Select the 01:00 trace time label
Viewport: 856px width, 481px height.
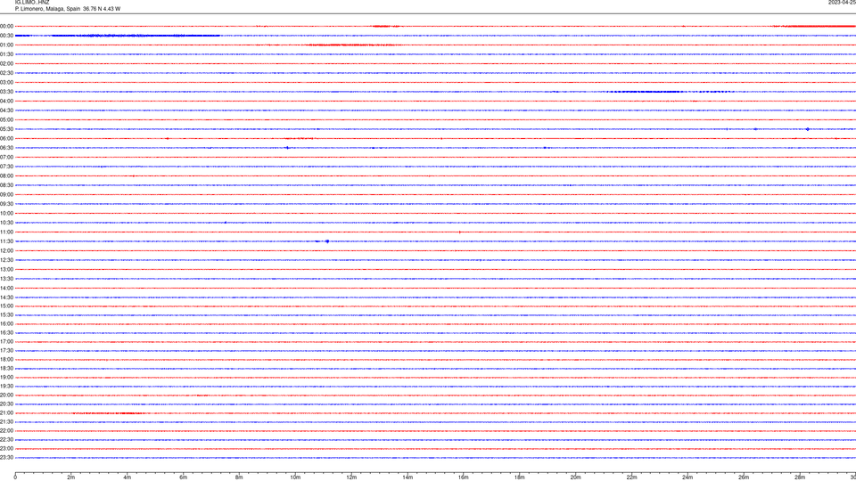click(6, 45)
